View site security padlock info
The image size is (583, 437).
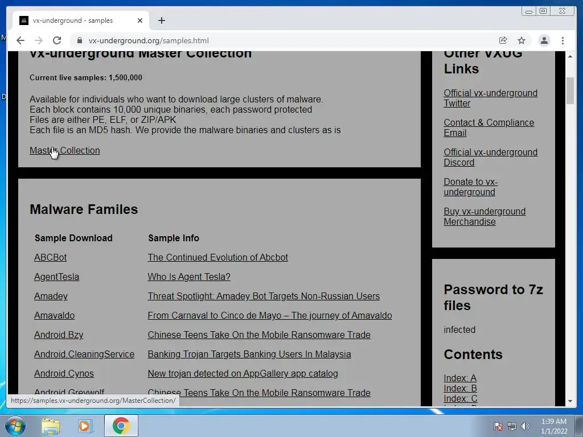pos(79,40)
